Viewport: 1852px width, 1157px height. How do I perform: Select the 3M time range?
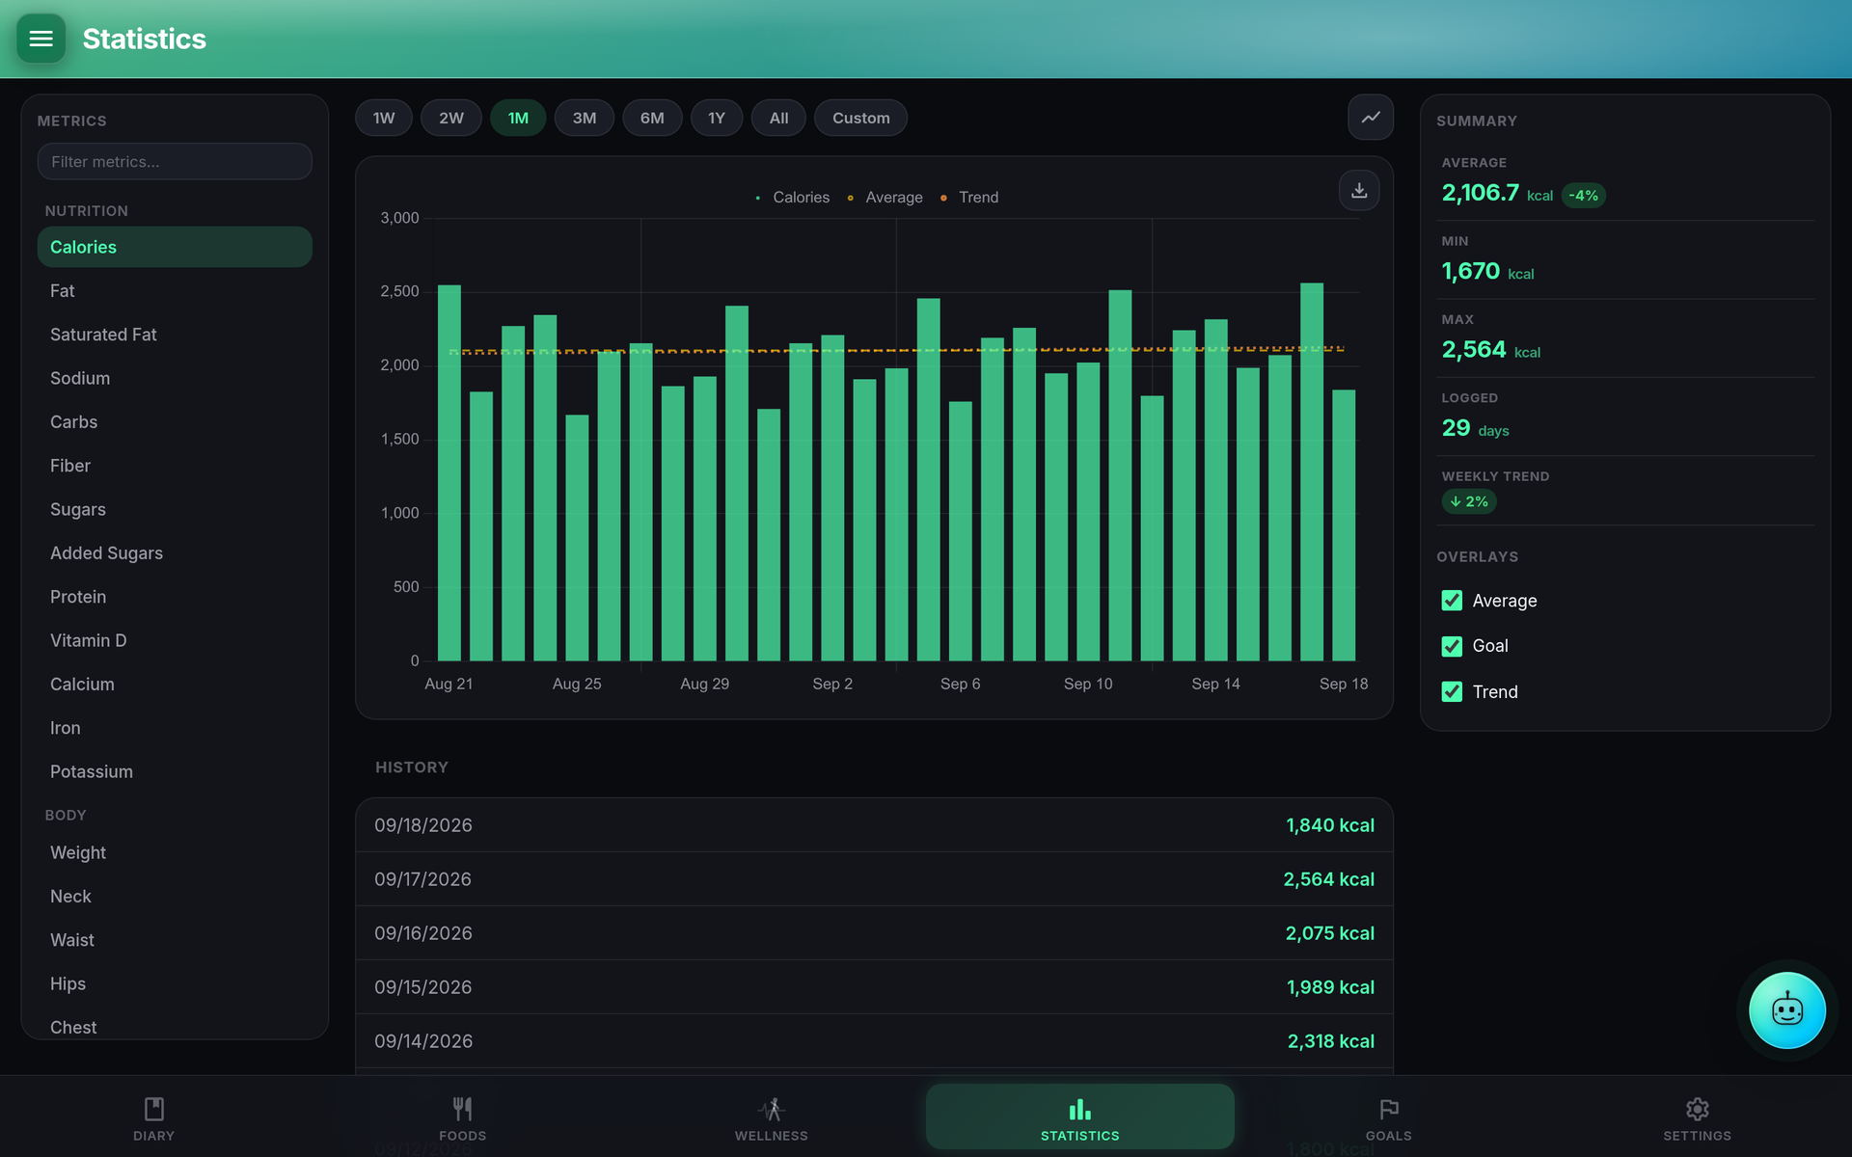tap(584, 118)
